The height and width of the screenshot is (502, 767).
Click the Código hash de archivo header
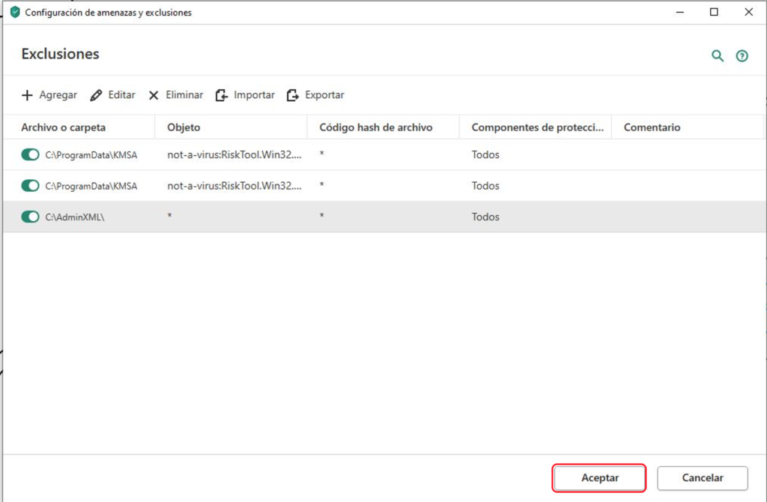[375, 127]
